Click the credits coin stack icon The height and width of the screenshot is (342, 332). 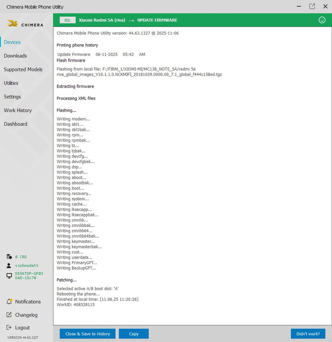click(x=9, y=257)
